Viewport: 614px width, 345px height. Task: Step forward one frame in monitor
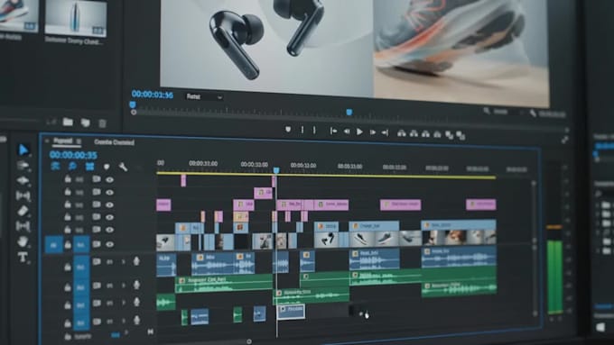tap(372, 132)
